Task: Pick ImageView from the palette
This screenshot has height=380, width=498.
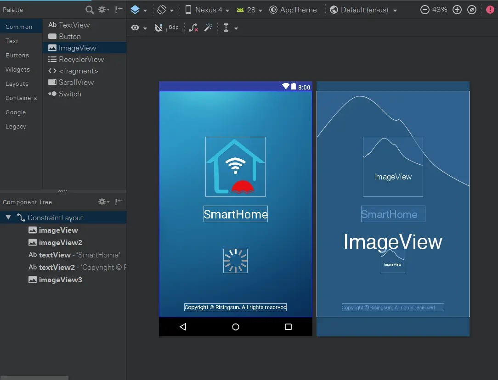Action: 85,48
